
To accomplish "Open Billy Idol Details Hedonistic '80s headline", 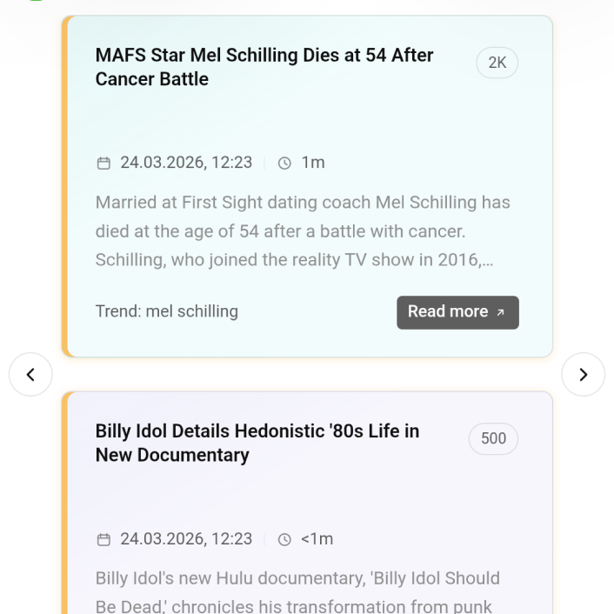I will coord(257,443).
